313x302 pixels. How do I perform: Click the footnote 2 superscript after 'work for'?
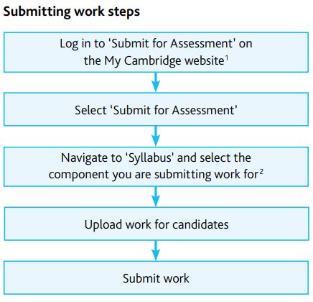point(261,172)
